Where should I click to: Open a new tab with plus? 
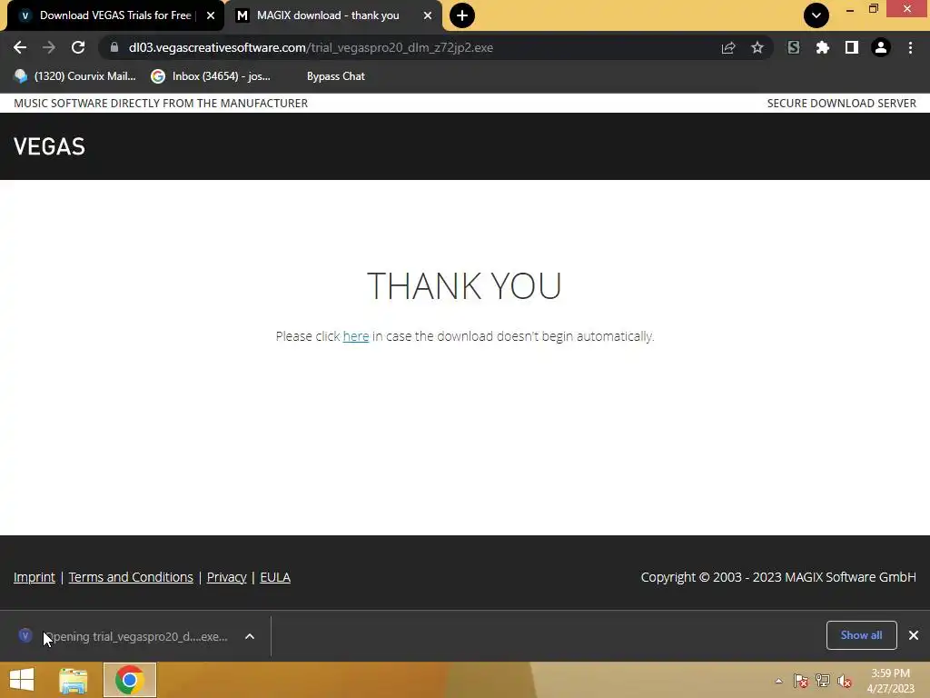pos(462,15)
